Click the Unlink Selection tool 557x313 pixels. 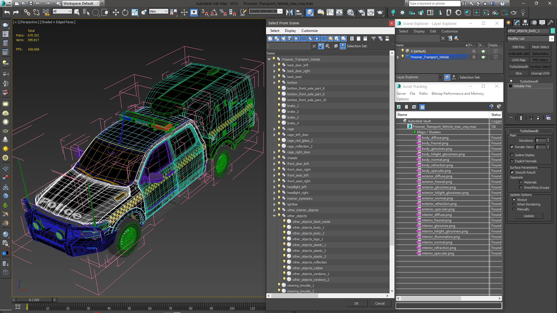point(36,12)
